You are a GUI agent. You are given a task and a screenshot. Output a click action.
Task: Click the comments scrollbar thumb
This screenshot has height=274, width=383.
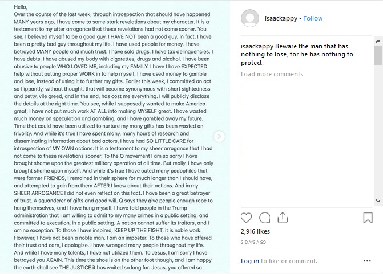click(378, 55)
